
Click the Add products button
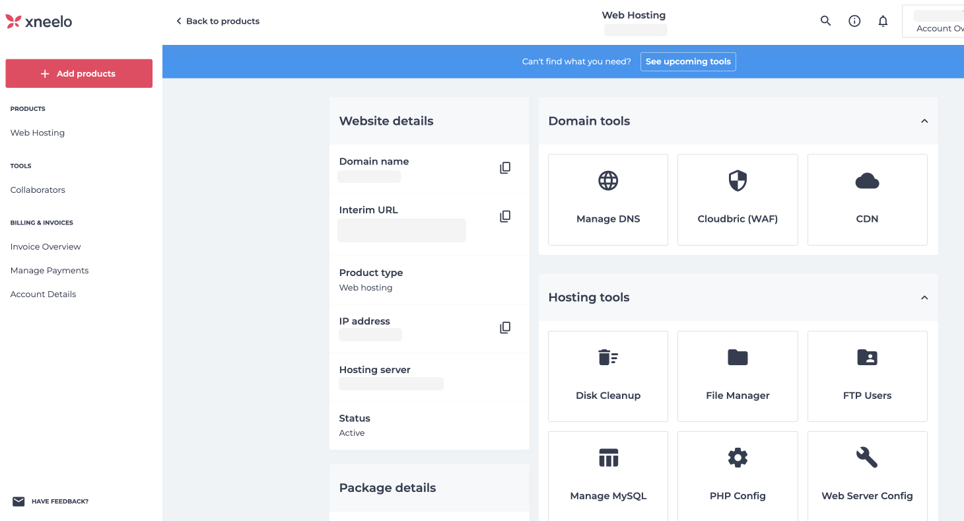(x=79, y=73)
